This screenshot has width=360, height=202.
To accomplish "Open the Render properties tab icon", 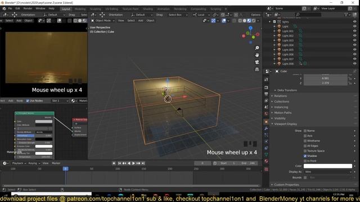I will click(x=266, y=88).
